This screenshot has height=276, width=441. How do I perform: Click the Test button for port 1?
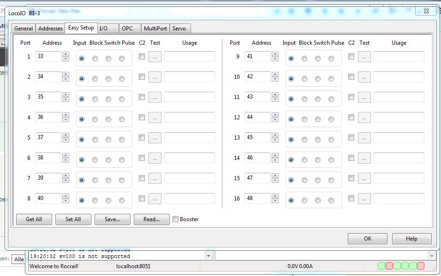[x=155, y=57]
